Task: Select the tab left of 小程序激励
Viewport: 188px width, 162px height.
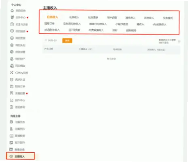Action: coord(98,24)
